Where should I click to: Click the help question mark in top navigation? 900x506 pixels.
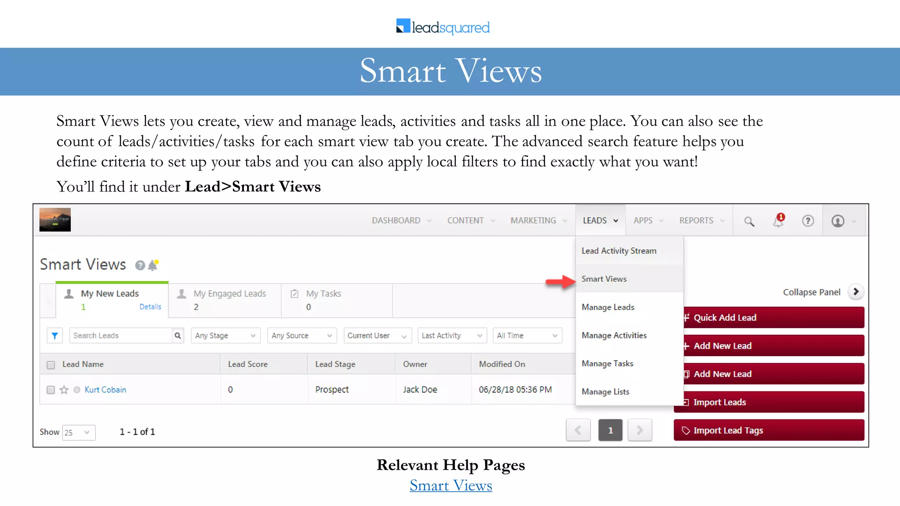pos(808,220)
